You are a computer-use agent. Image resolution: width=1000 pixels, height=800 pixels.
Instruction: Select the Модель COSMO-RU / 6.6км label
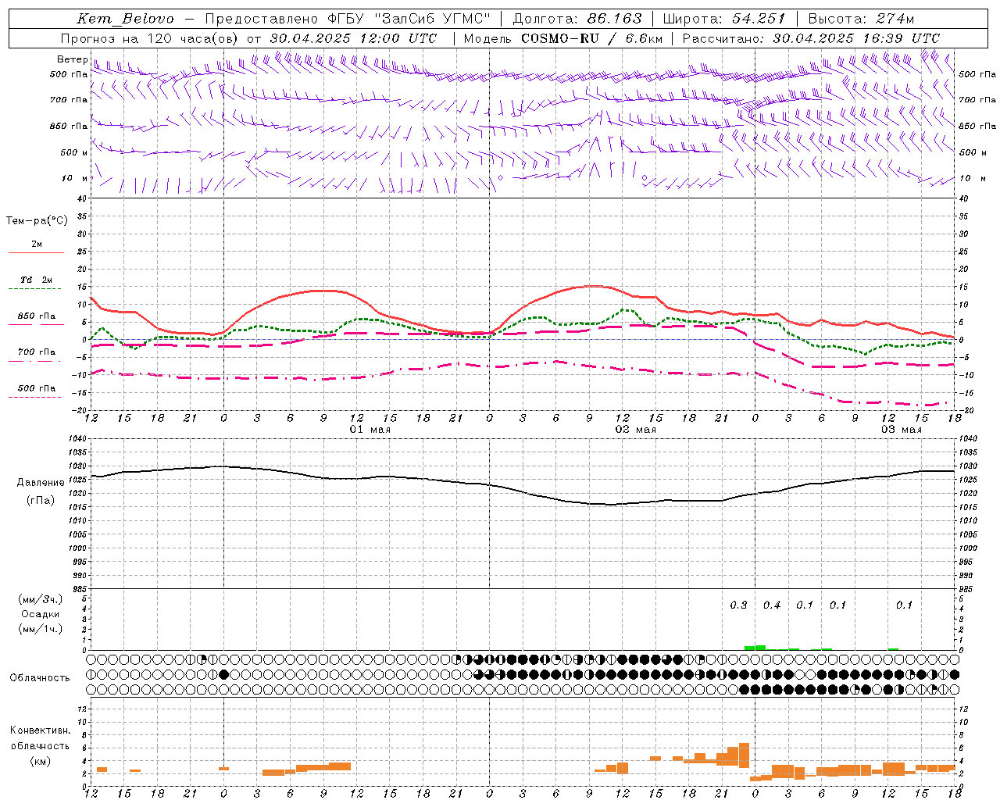562,38
